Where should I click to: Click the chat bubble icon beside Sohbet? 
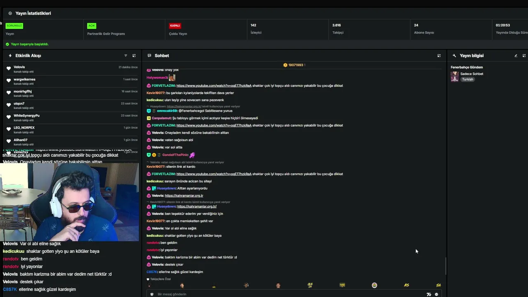149,56
